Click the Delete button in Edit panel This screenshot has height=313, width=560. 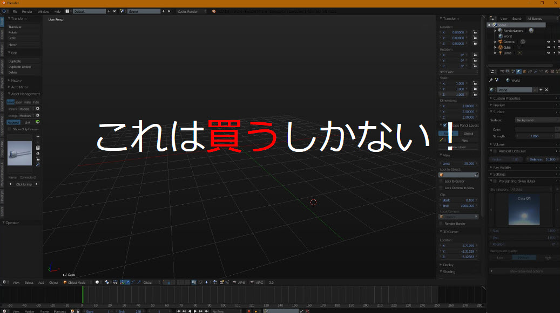click(24, 72)
